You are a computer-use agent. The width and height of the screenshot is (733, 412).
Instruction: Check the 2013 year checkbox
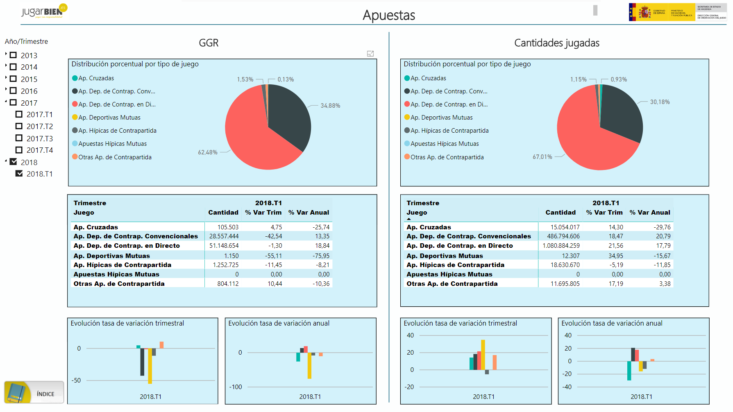pos(14,55)
